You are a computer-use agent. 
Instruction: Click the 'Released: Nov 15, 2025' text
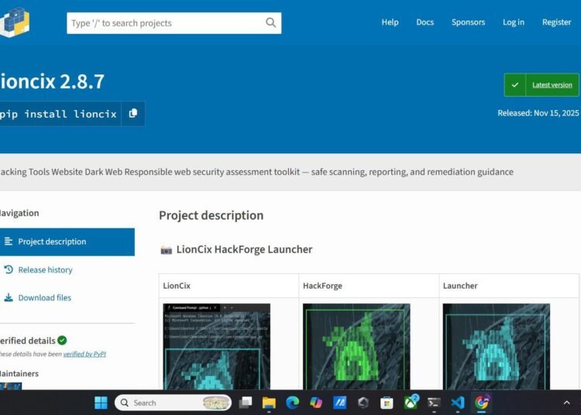click(x=538, y=113)
